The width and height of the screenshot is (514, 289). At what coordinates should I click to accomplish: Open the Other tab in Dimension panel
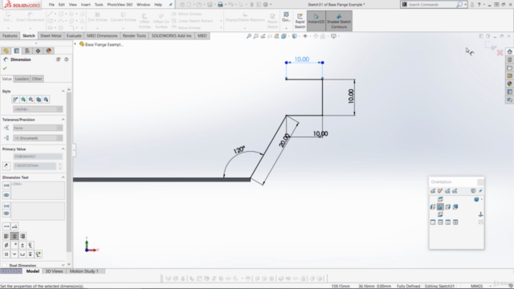tap(37, 79)
